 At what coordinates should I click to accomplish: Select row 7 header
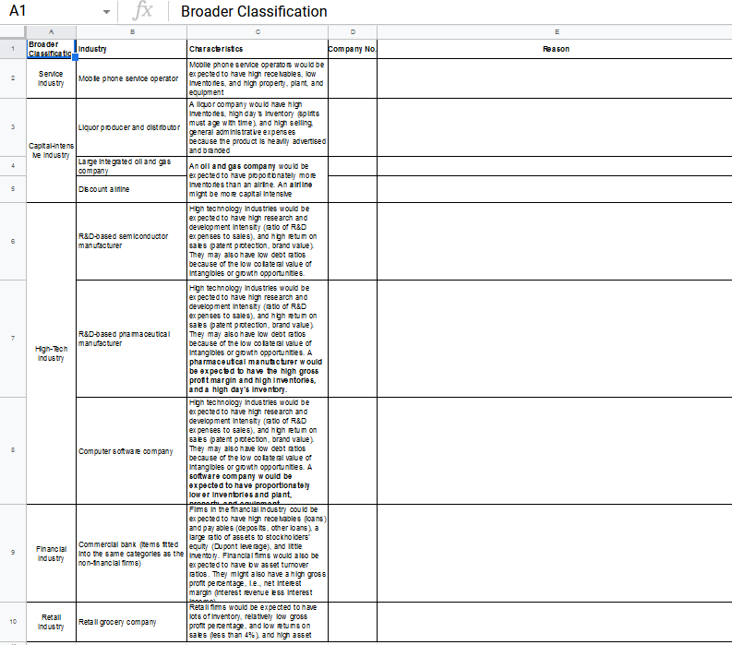click(x=13, y=339)
